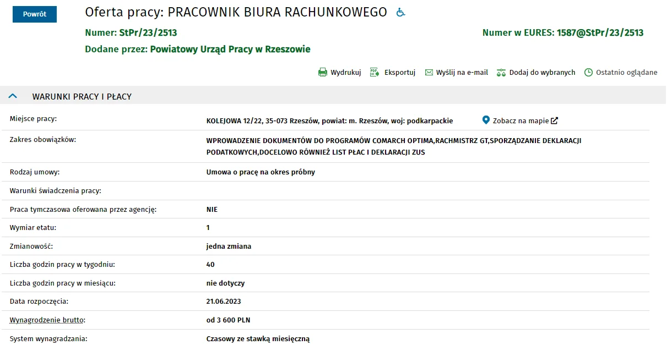
Task: Click Liczba godzin pracy w miesiącu label
Action: tap(63, 283)
